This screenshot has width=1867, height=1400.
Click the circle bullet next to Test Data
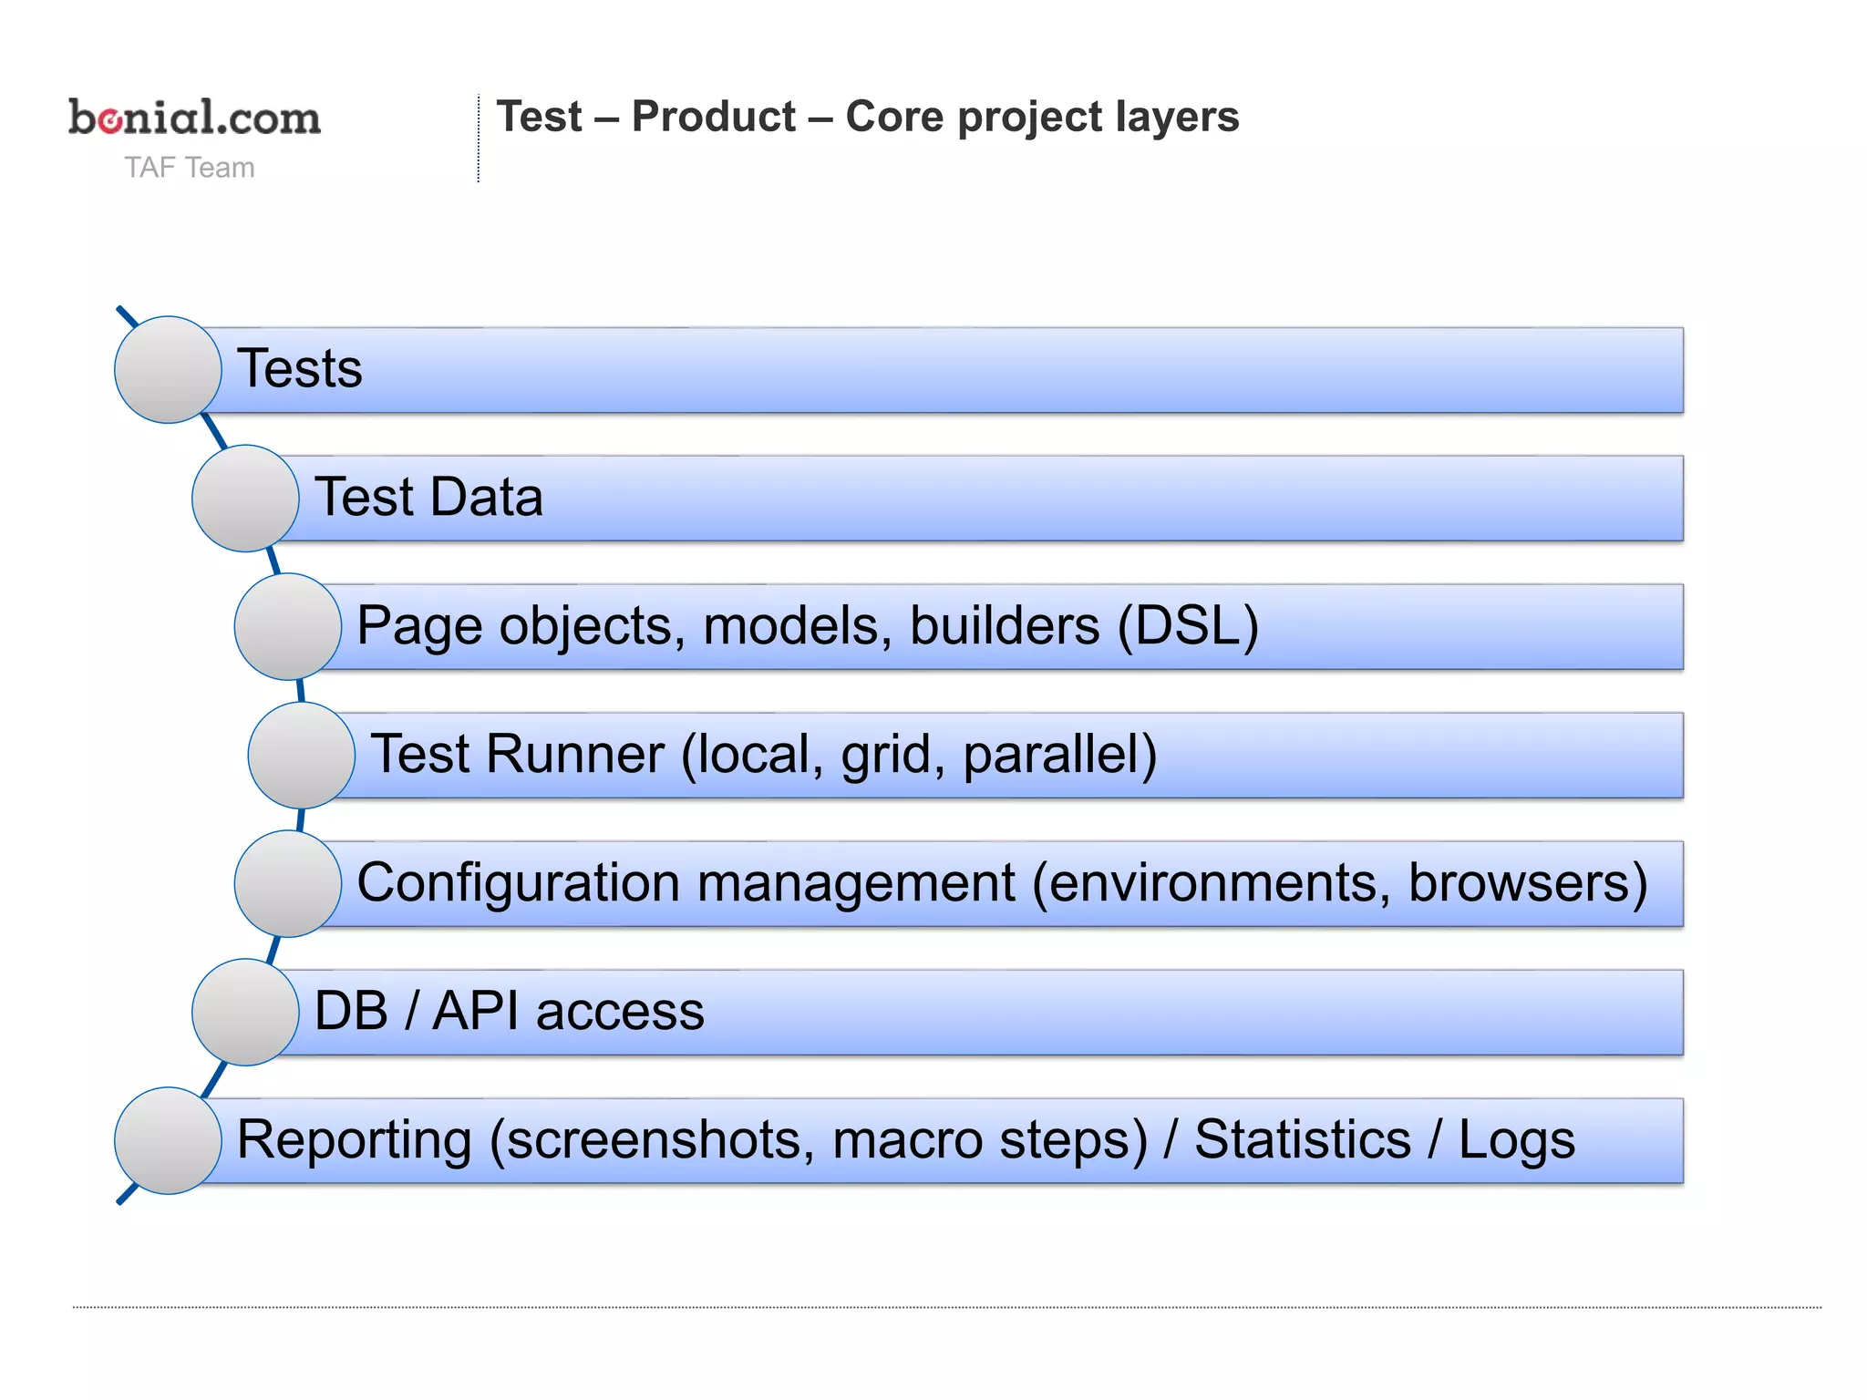[x=245, y=498]
